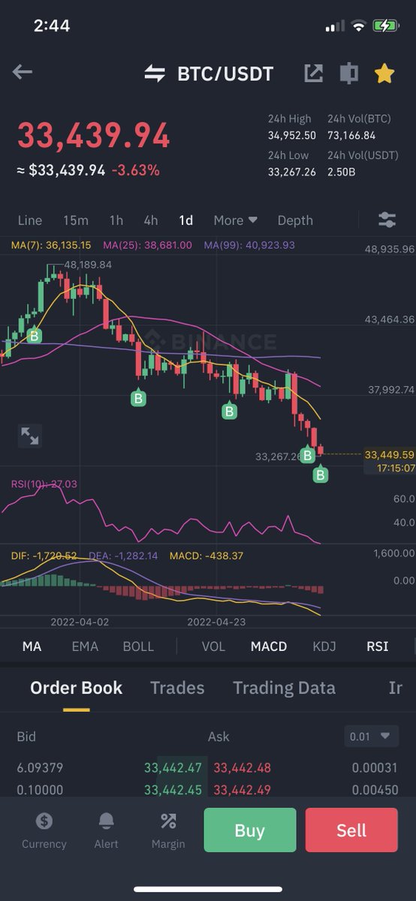
Task: Tap the cellular signal icon
Action: [335, 26]
